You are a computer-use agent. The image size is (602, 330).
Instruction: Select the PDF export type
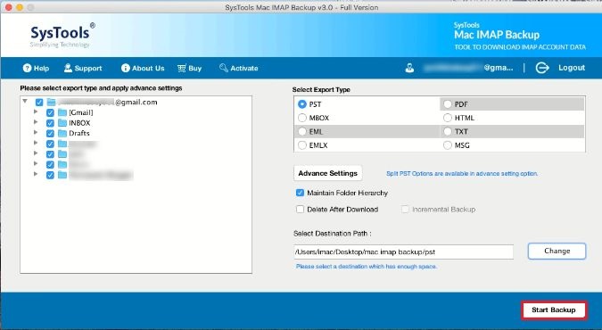point(448,104)
